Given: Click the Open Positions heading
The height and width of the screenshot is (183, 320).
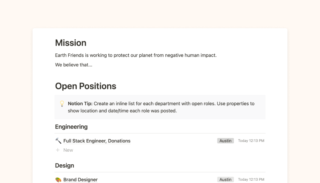Looking at the screenshot, I should pos(86,86).
